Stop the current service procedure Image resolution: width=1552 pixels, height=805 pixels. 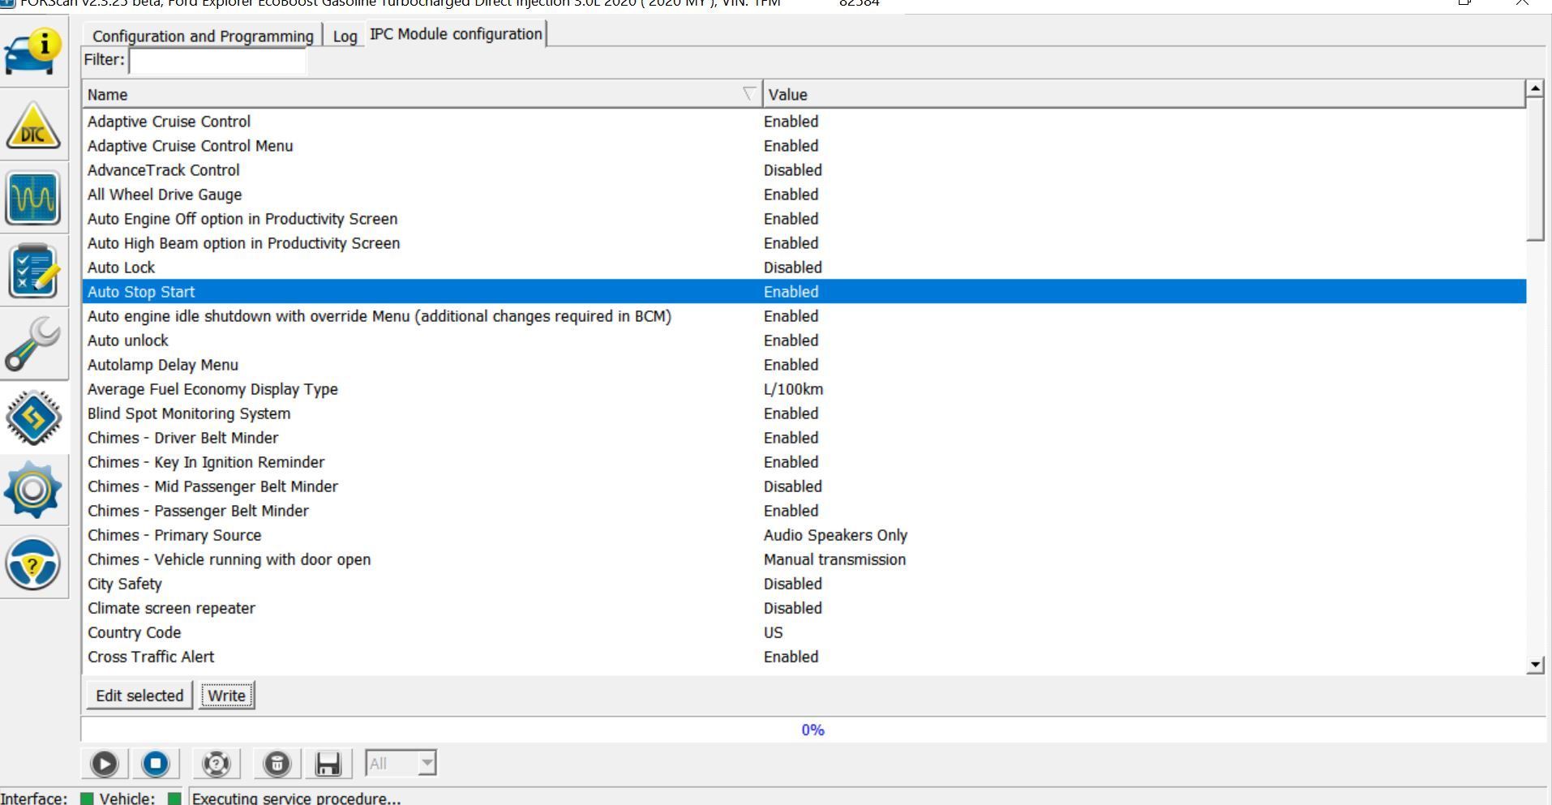[x=156, y=762]
